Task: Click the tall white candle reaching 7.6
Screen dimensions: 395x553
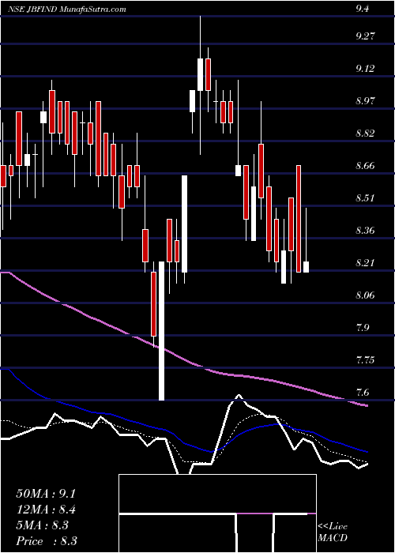Action: [x=161, y=331]
